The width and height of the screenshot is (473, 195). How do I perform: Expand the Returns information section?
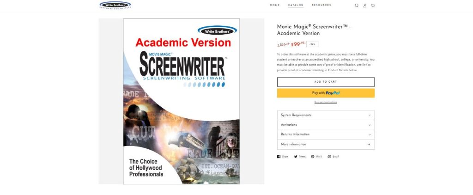coord(326,134)
